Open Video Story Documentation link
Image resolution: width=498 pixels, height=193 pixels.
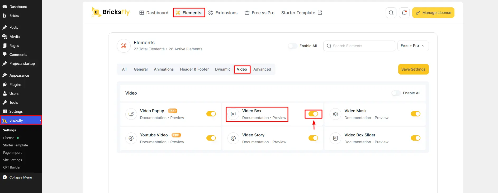point(255,142)
